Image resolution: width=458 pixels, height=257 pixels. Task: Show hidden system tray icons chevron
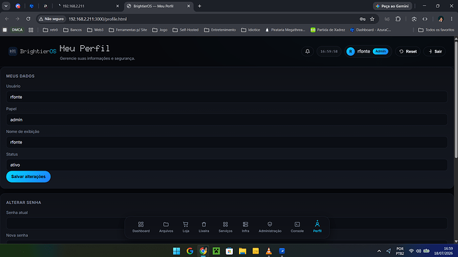(x=379, y=251)
